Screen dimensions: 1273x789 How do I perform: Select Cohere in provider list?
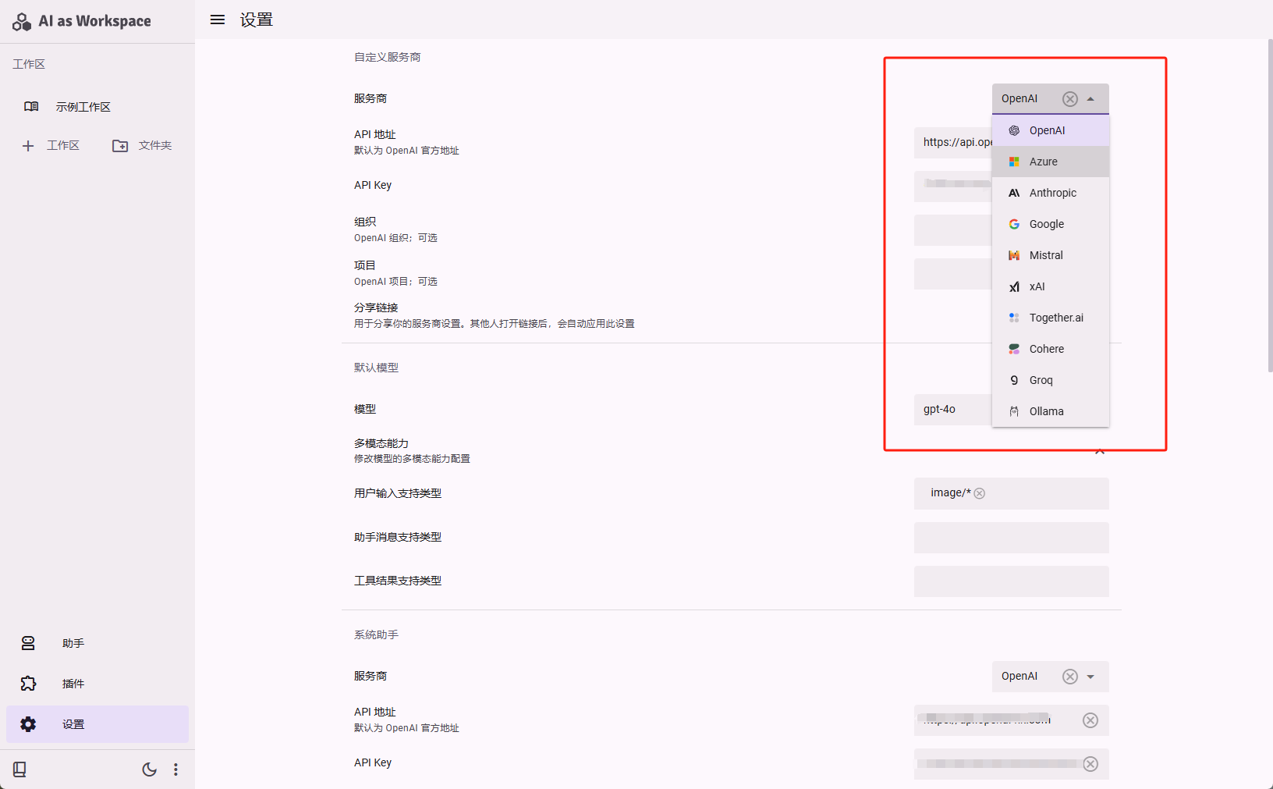[1051, 349]
